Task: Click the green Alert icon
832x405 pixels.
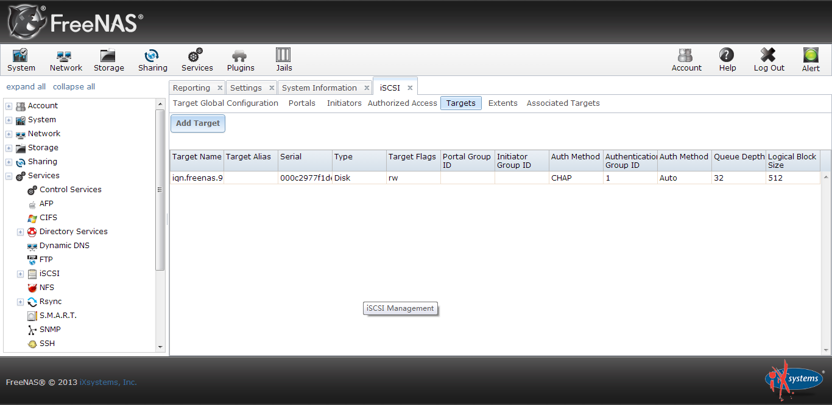Action: pyautogui.click(x=811, y=60)
